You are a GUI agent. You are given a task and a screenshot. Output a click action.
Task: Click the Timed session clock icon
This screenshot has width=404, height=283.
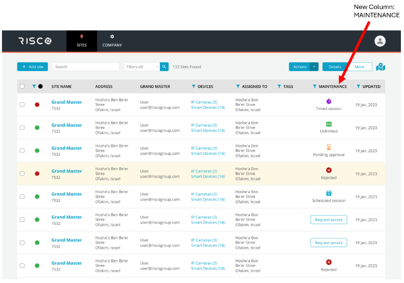[x=329, y=101]
